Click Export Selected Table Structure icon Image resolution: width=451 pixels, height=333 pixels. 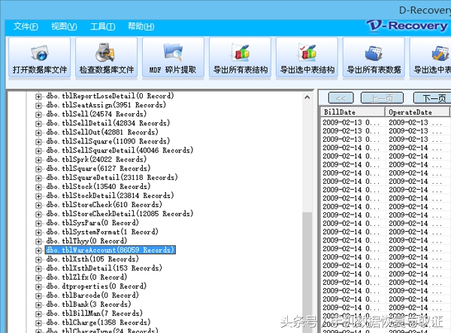(307, 58)
